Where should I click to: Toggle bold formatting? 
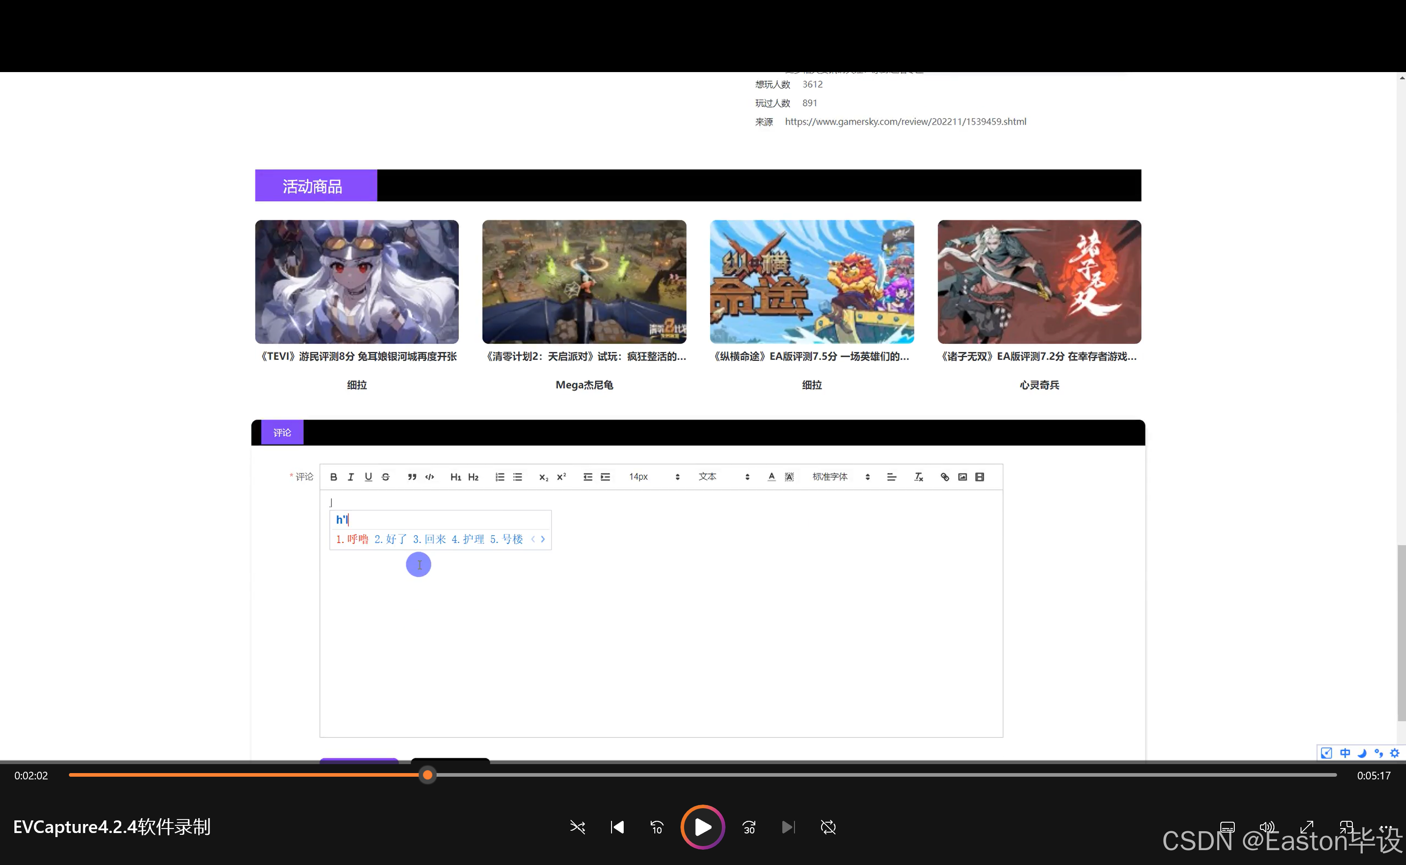pos(333,477)
